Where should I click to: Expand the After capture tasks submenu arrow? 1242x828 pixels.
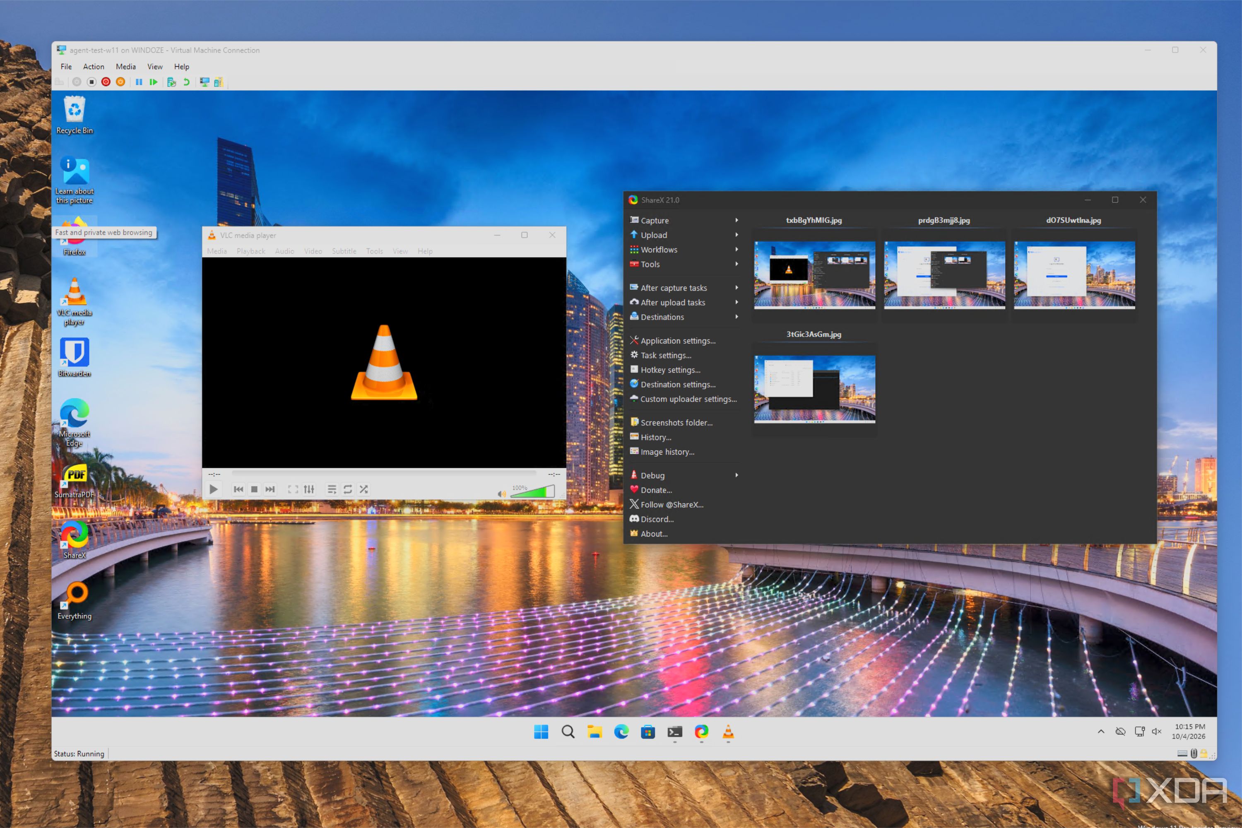click(x=737, y=288)
